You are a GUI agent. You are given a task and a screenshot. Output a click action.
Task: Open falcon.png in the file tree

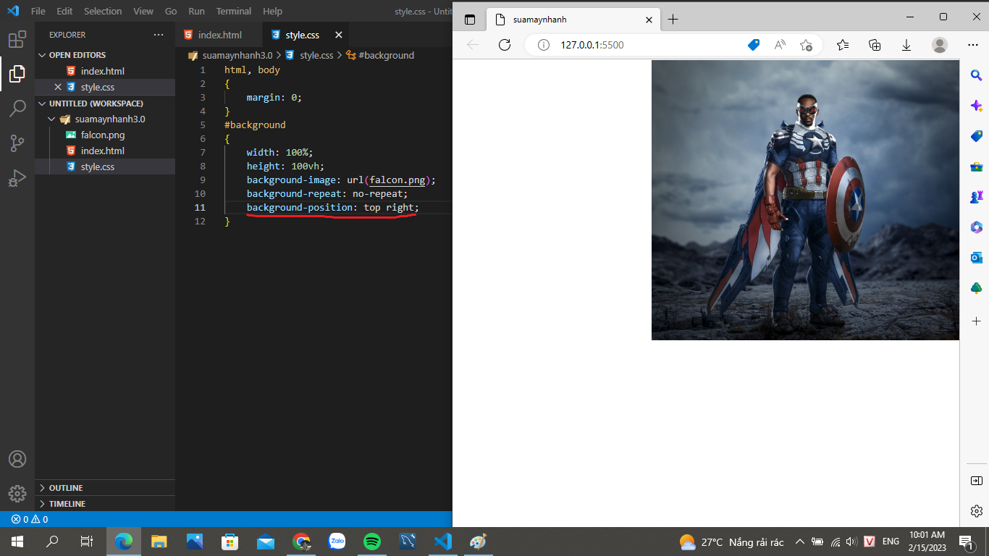pyautogui.click(x=105, y=135)
